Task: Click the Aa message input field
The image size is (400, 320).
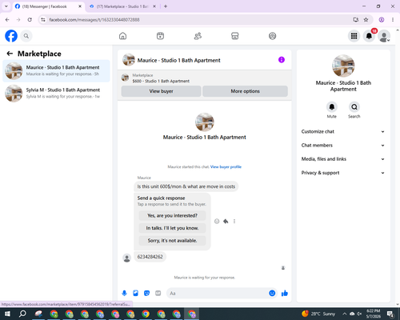Action: coord(218,294)
